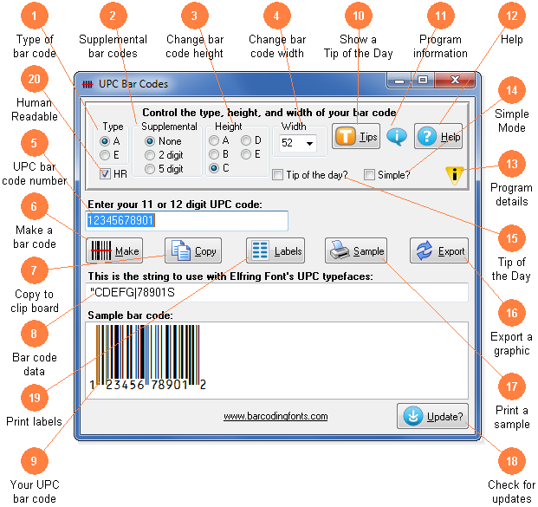Visit the www.barcodingfonts.com link
This screenshot has width=538, height=507.
[275, 416]
